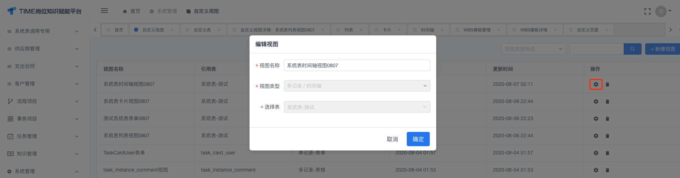The image size is (680, 178).
Task: Open settings gear for task_instance_comment视图 row
Action: (x=596, y=170)
